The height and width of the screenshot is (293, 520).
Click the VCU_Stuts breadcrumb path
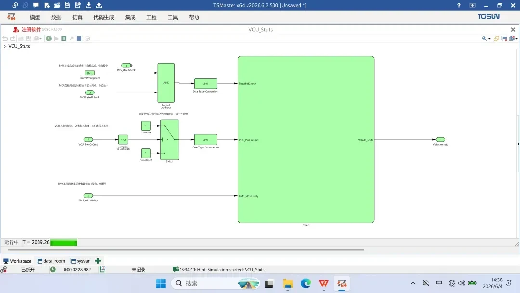coord(19,46)
